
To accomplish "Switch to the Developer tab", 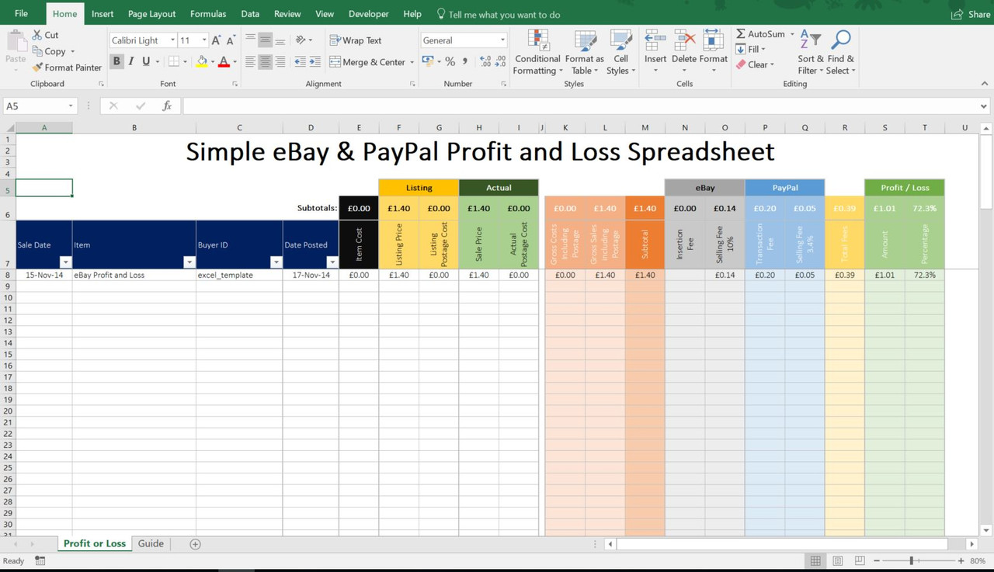I will point(369,14).
